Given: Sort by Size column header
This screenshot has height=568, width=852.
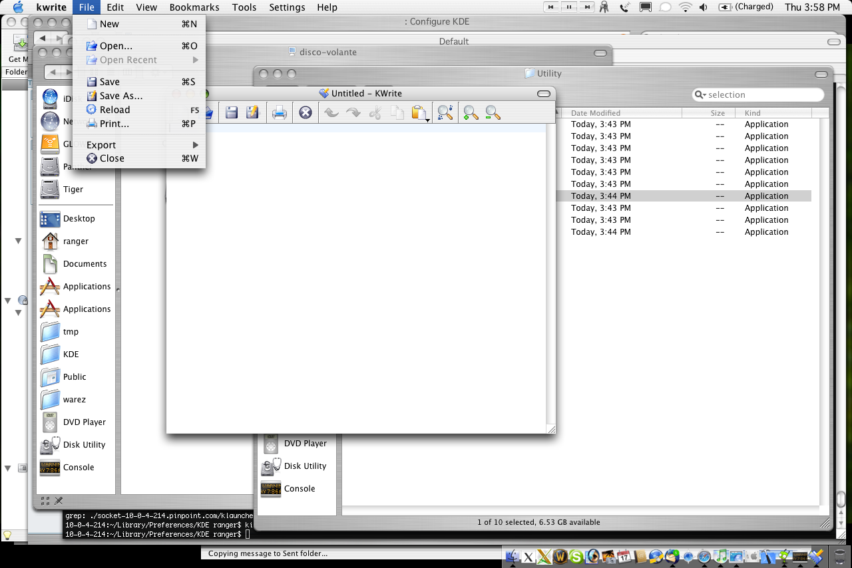Looking at the screenshot, I should tap(710, 113).
